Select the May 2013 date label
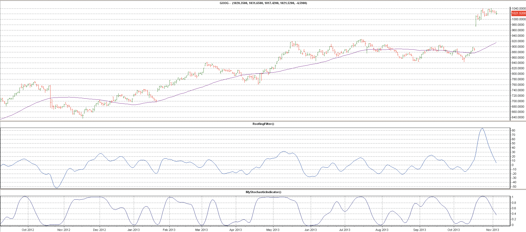This screenshot has width=526, height=232. coord(273,230)
